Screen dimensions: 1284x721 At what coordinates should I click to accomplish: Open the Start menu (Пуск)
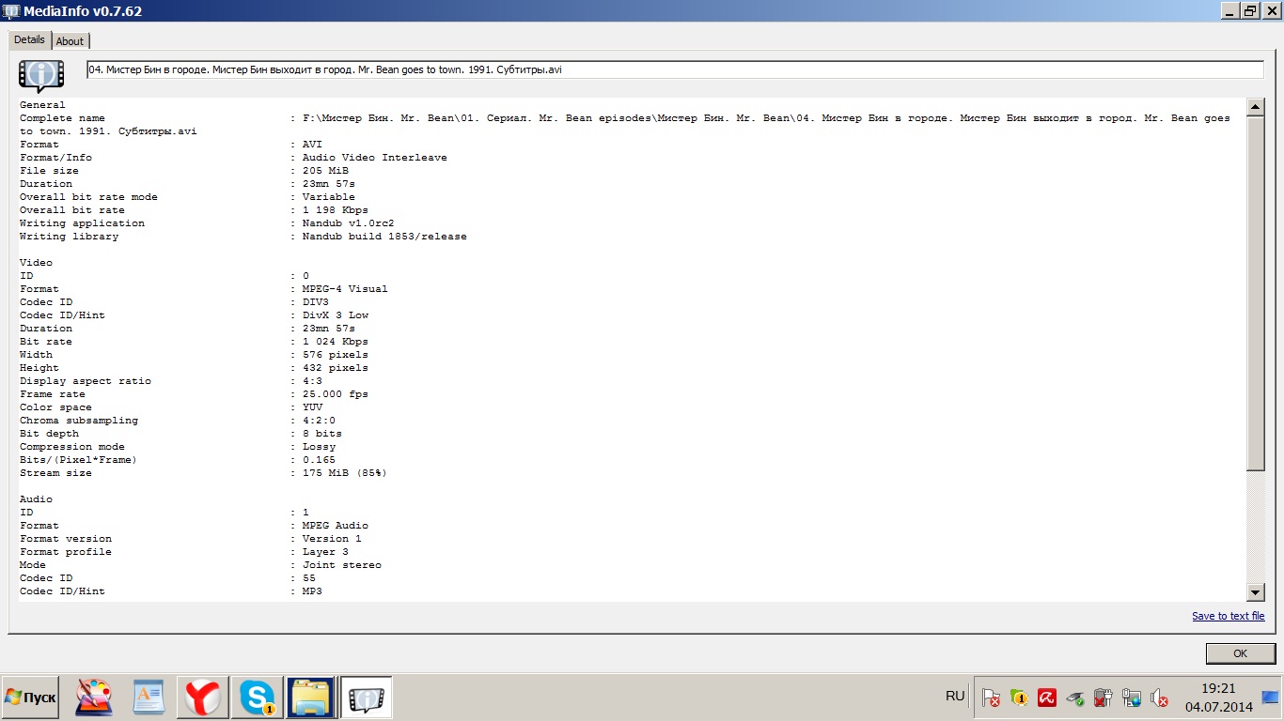click(30, 698)
